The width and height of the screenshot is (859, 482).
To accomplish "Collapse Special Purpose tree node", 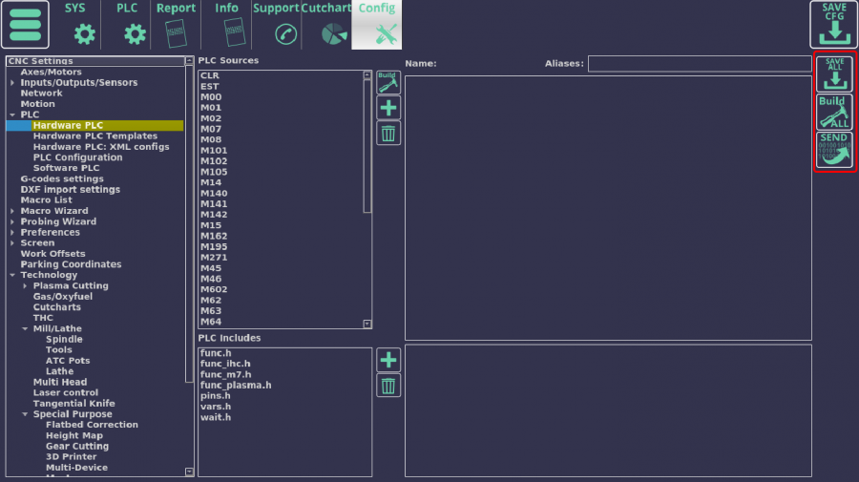I will pos(25,414).
